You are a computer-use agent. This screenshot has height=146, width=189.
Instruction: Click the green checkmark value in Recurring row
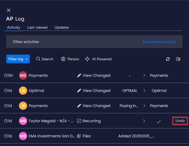click(159, 121)
